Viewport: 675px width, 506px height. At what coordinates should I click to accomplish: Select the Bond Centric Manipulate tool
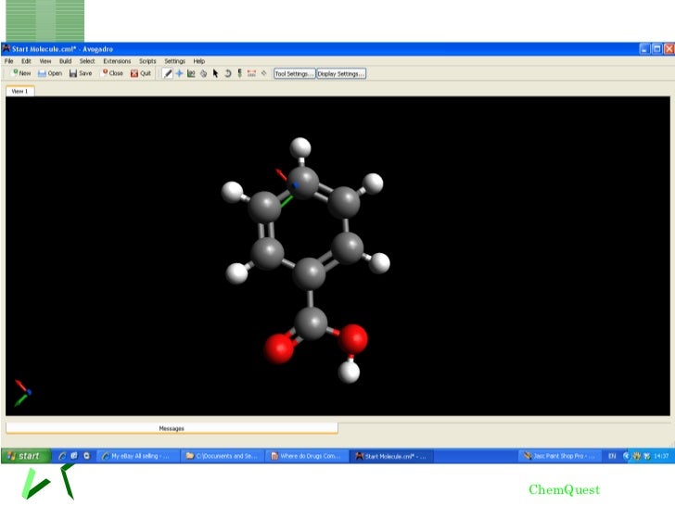click(x=192, y=73)
